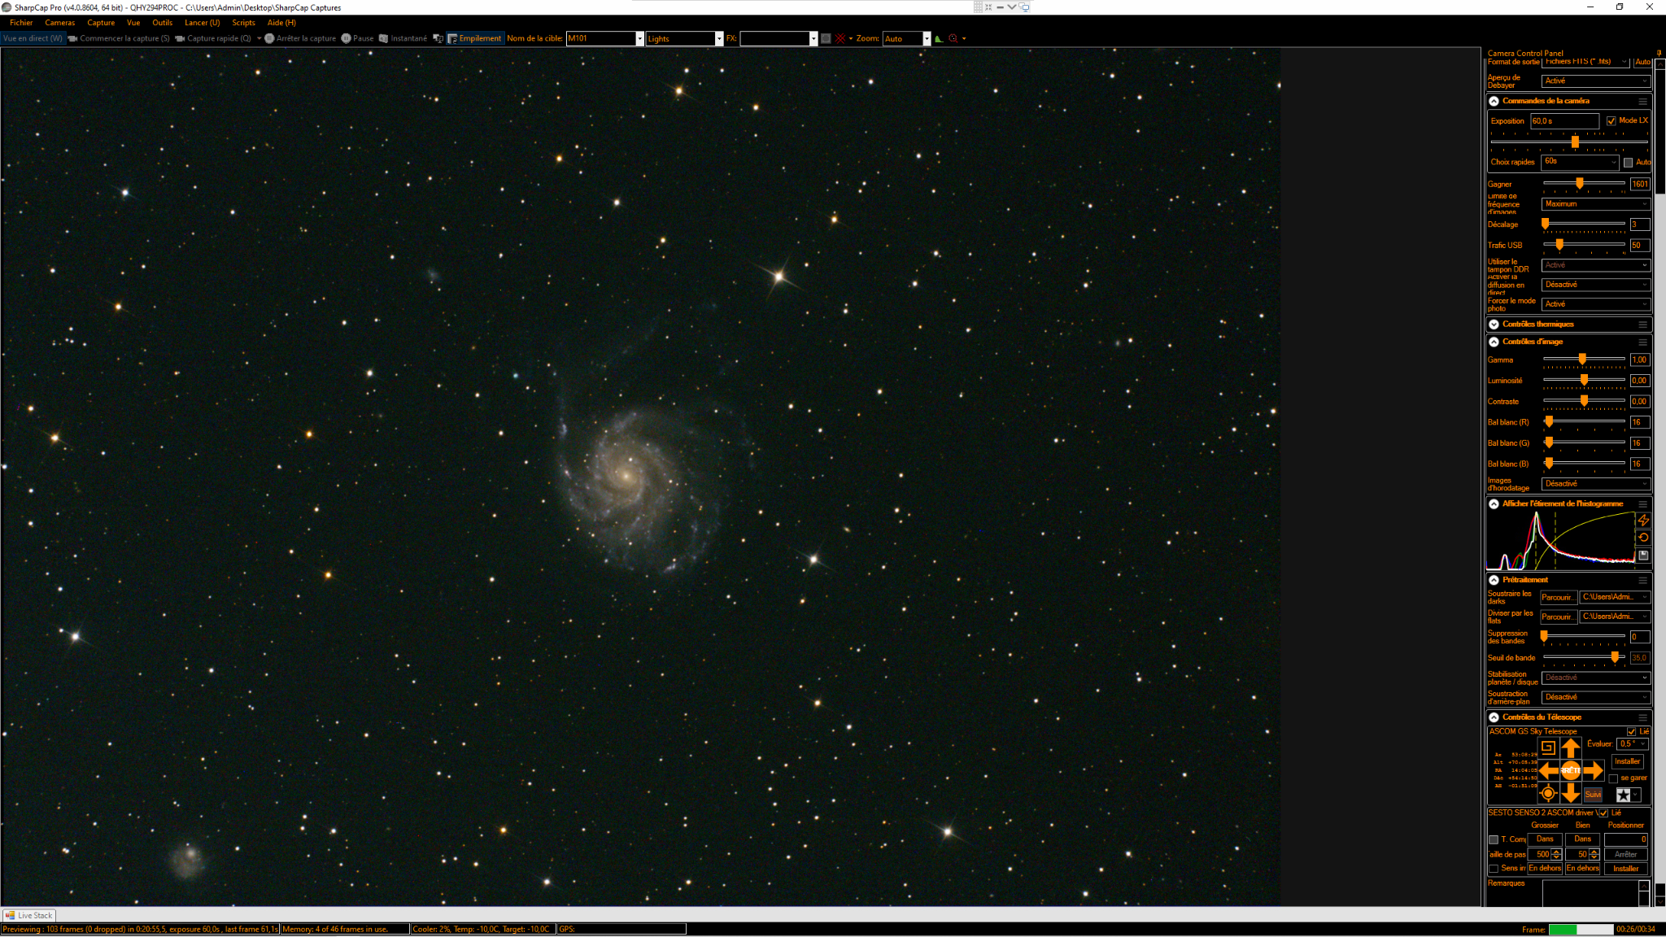
Task: Toggle the T. Comp checkbox
Action: [x=1494, y=839]
